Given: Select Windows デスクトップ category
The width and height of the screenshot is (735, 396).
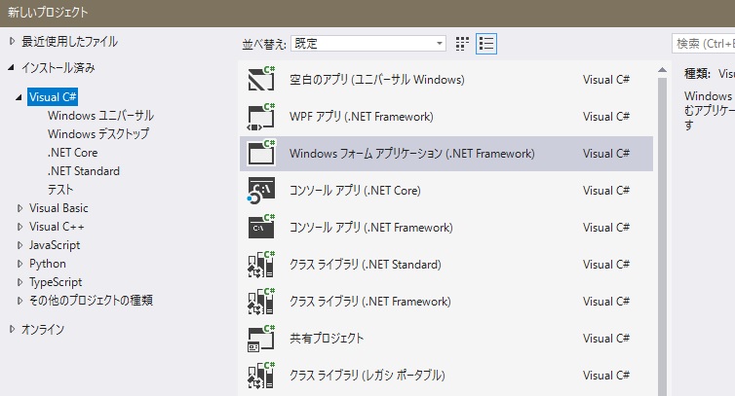Looking at the screenshot, I should pyautogui.click(x=97, y=134).
